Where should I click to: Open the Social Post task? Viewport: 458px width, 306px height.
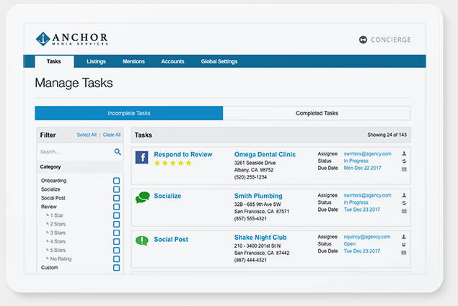171,240
